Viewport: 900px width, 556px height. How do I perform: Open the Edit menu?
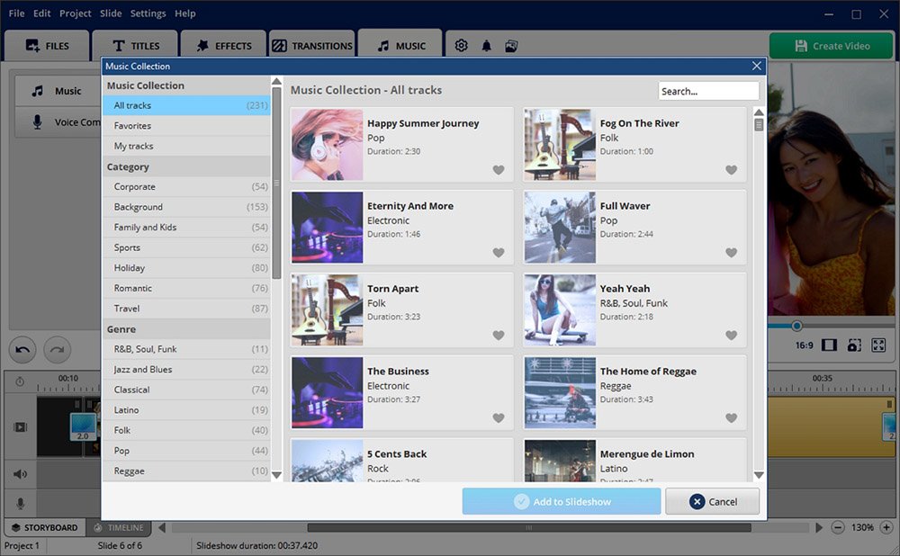point(42,13)
